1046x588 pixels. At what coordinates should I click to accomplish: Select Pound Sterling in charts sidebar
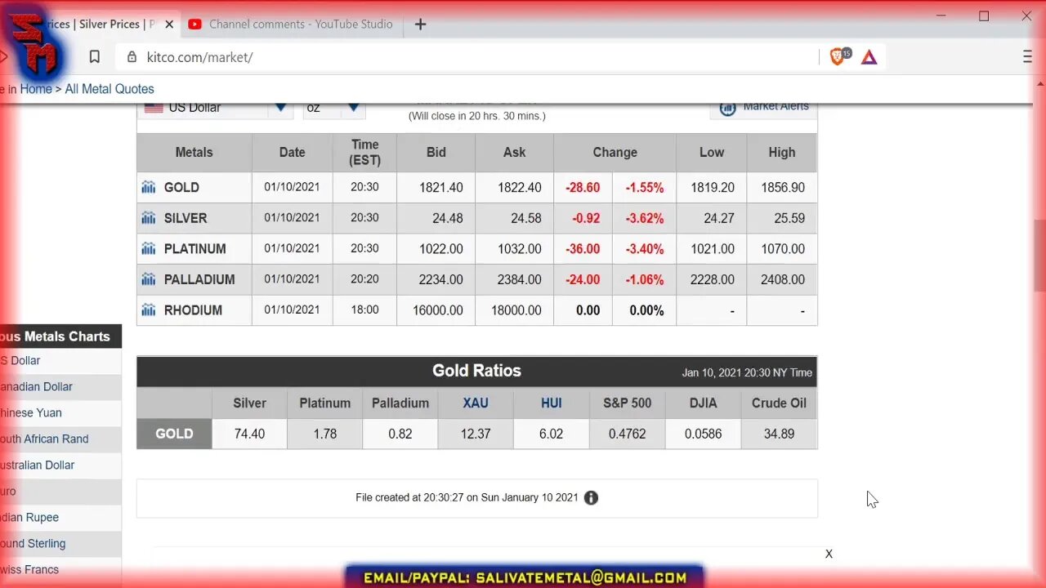(x=33, y=544)
